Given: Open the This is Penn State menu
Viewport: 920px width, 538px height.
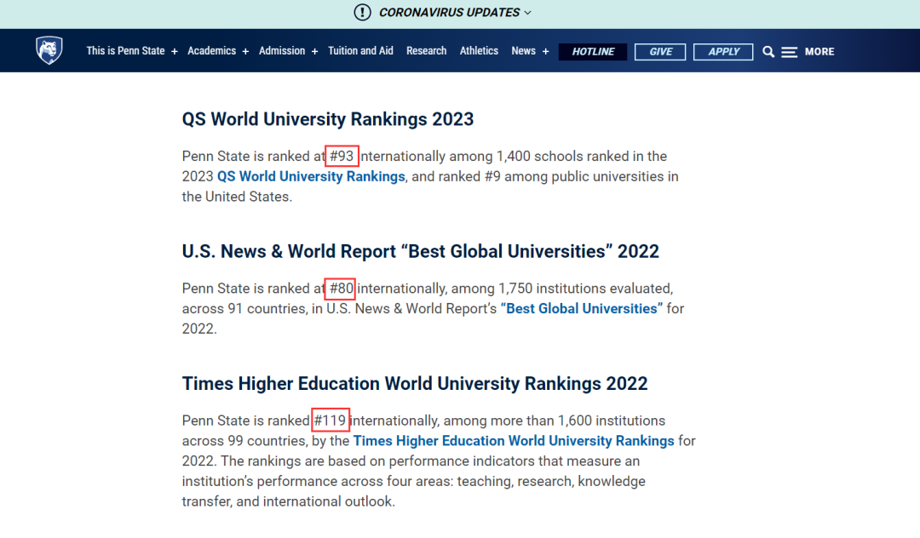Looking at the screenshot, I should (125, 51).
